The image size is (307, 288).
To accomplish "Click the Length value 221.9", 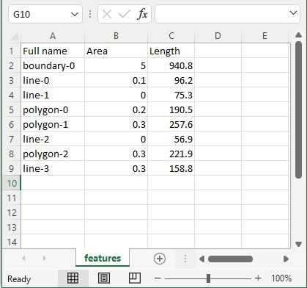I will [171, 154].
